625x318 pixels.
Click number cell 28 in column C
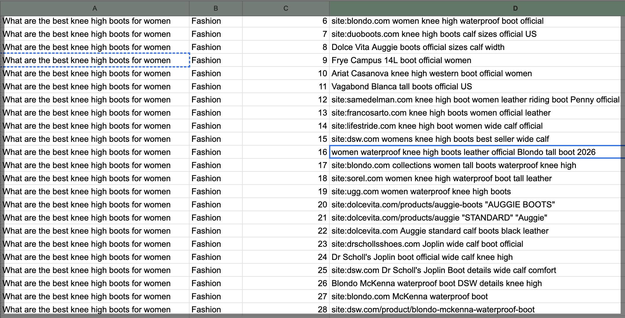pos(286,309)
